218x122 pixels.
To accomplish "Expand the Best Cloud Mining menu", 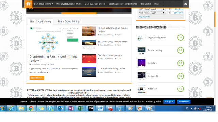I will pyautogui.click(x=44, y=4).
